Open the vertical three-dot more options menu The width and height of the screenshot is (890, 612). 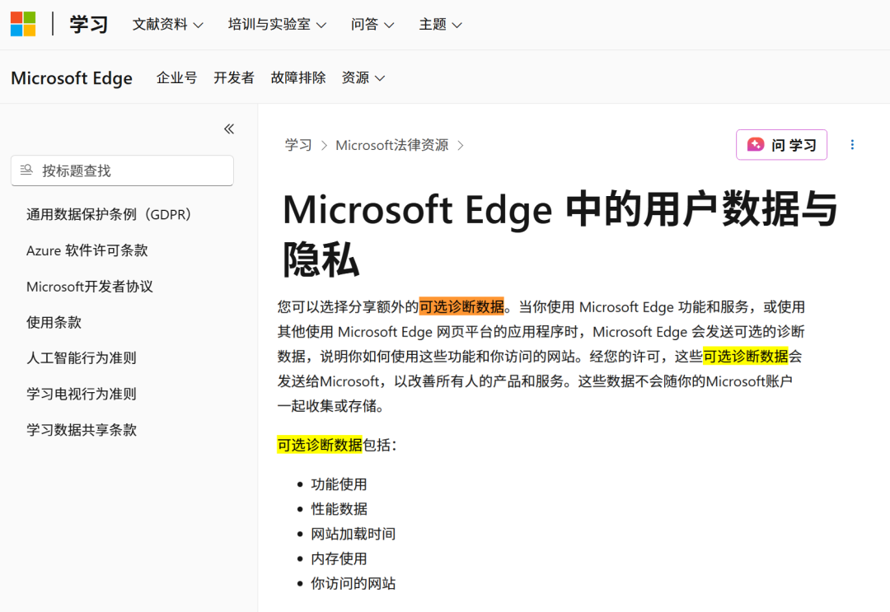852,145
